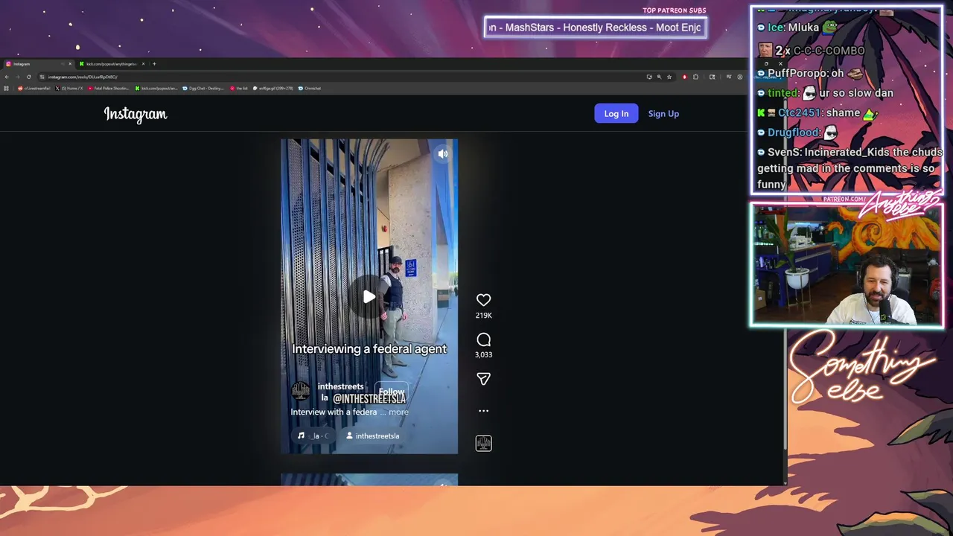Click the audio thumbnail below the options icon

pyautogui.click(x=483, y=444)
